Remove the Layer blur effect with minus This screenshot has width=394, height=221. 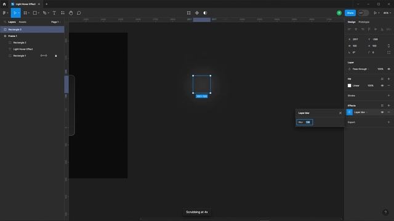[388, 112]
